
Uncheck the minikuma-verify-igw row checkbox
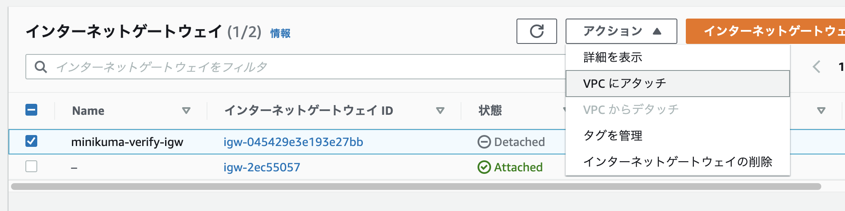(x=31, y=141)
